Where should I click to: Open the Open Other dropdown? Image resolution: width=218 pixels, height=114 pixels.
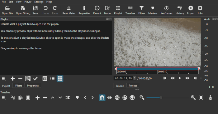pos(23,10)
